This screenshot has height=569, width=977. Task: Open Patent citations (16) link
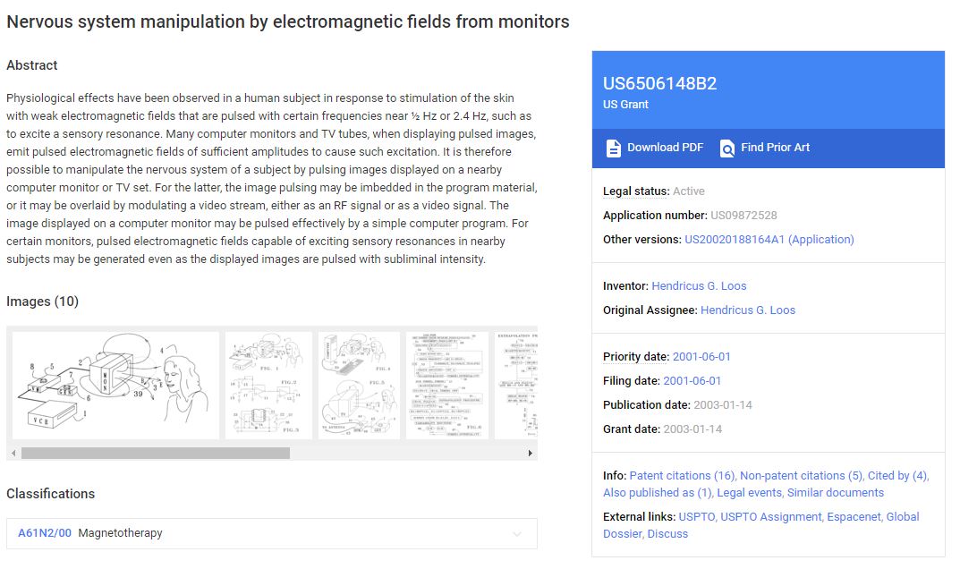[683, 476]
